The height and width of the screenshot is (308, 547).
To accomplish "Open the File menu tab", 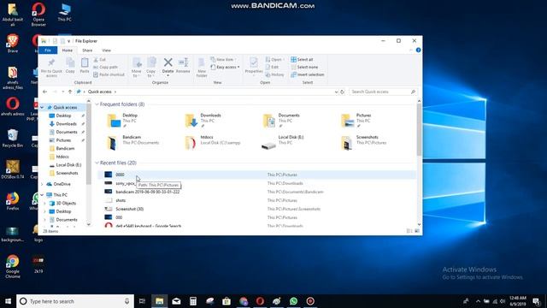I will coord(48,50).
